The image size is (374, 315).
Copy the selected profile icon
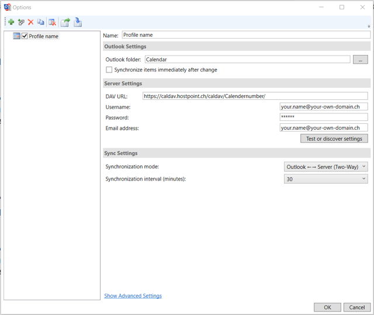(x=40, y=22)
